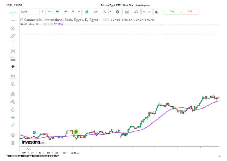Click the high price H 98.17
This screenshot has height=161, width=227.
point(127,20)
